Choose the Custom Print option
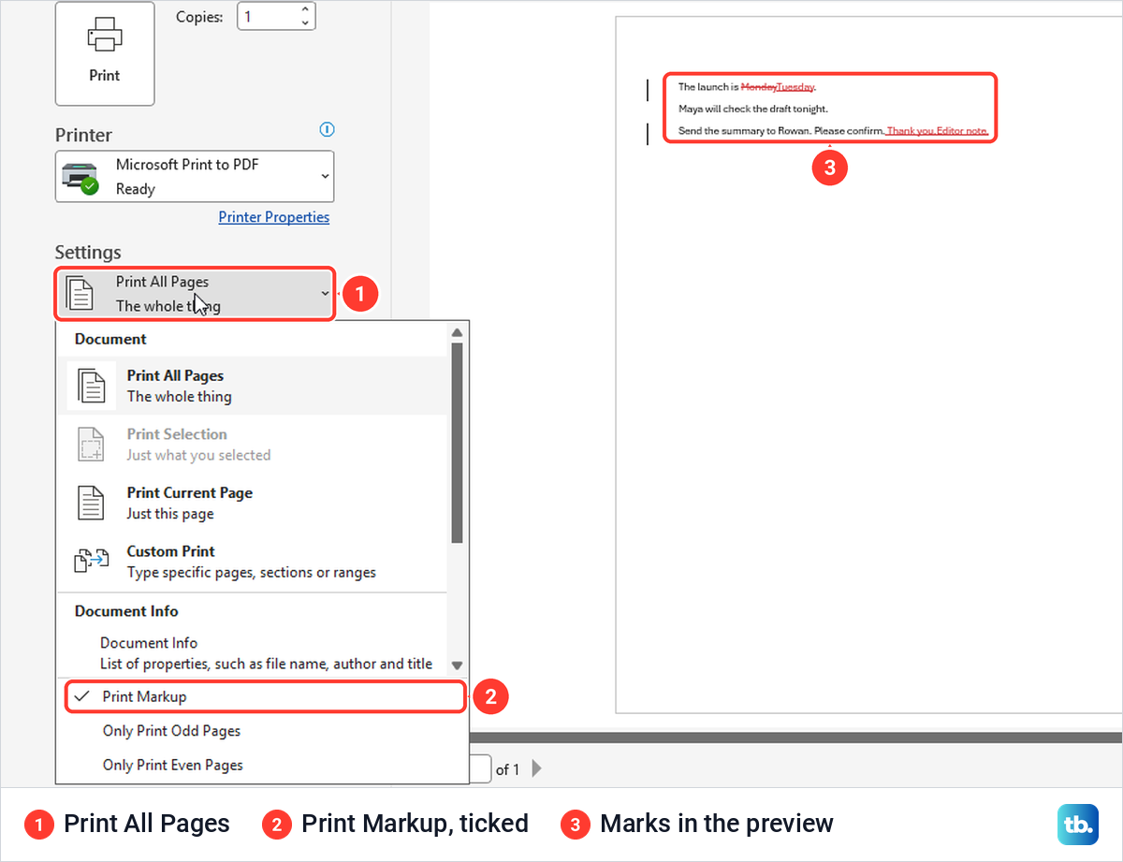The height and width of the screenshot is (862, 1123). (253, 562)
